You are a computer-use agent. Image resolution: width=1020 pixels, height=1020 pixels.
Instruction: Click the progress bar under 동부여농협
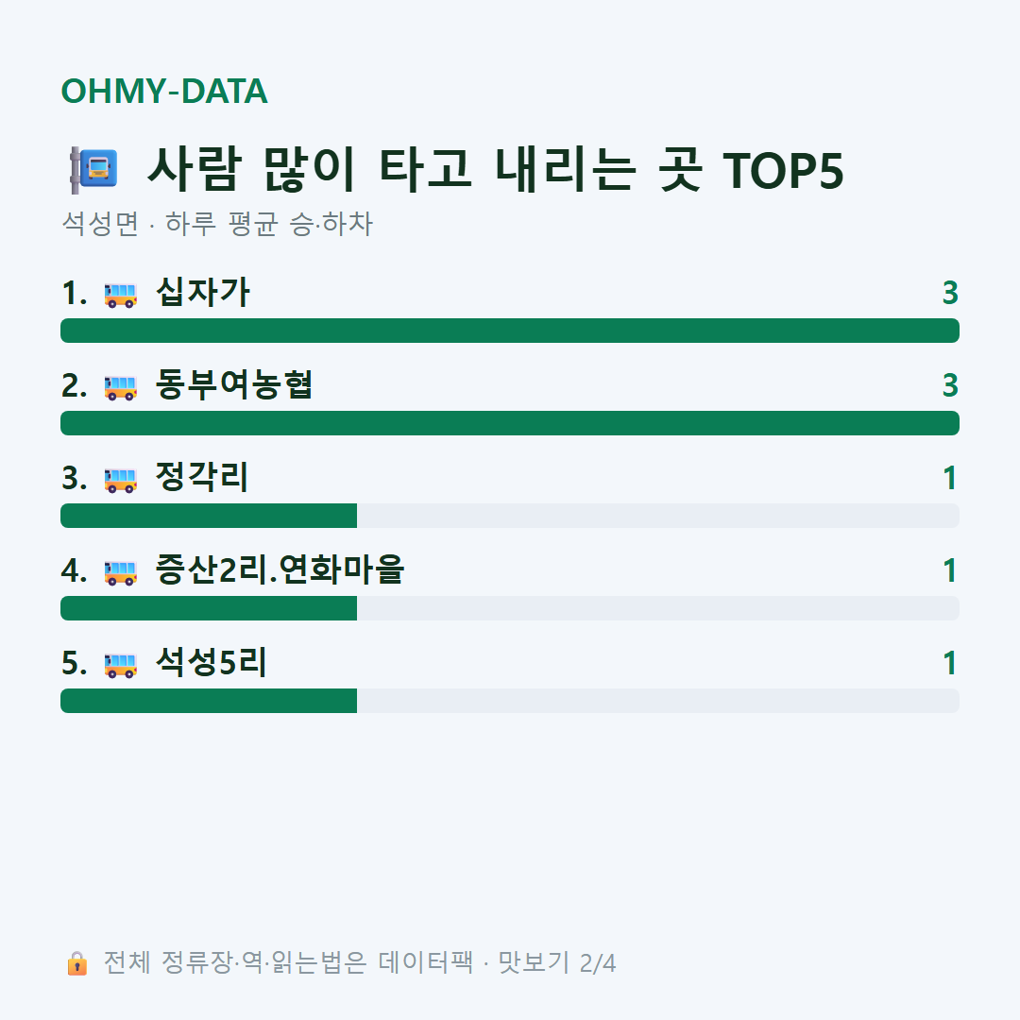(x=510, y=423)
